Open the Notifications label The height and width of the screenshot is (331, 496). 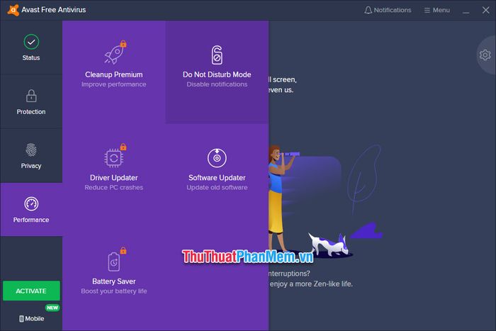coord(393,10)
